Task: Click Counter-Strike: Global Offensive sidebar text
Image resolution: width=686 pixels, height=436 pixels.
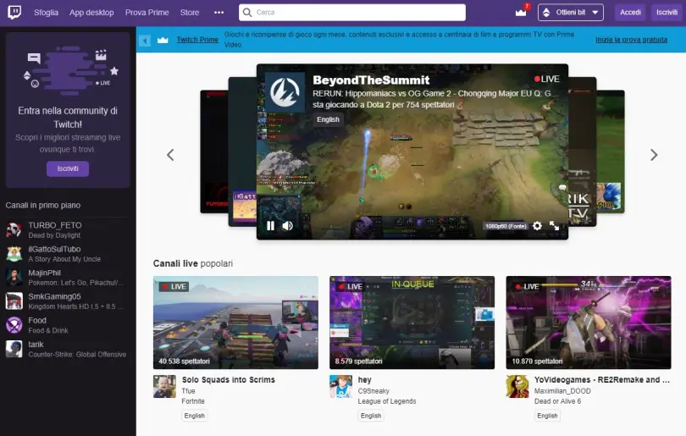Action: coord(77,354)
